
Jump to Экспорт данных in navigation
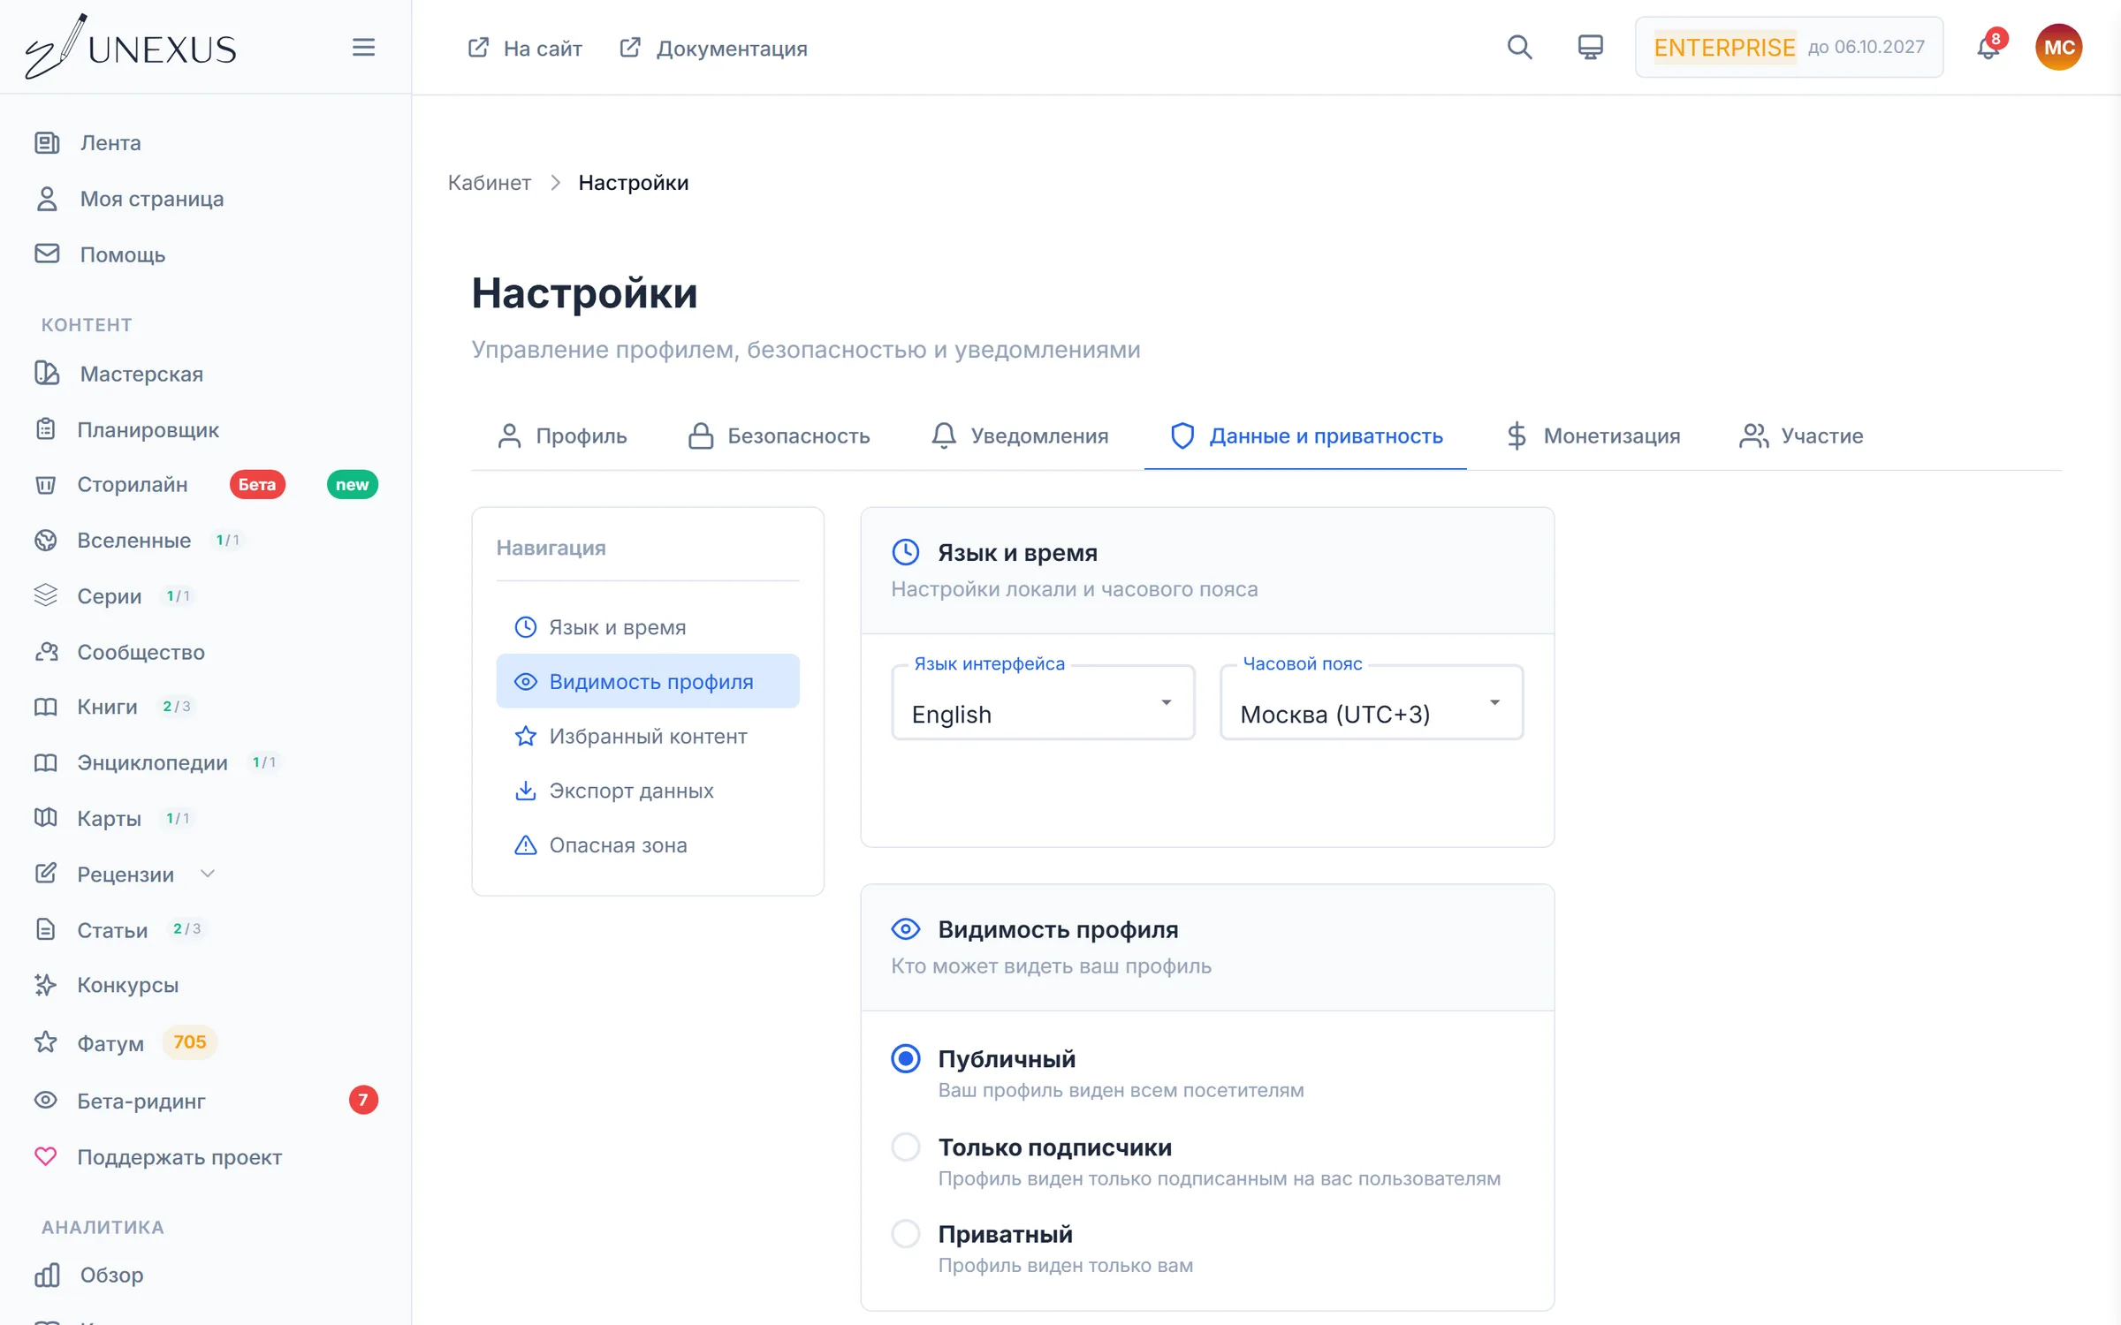point(648,791)
